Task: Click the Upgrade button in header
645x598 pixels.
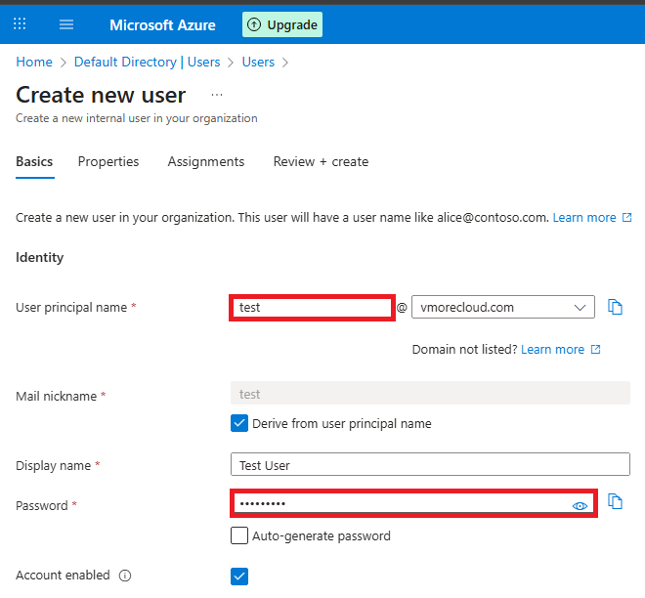Action: click(282, 24)
